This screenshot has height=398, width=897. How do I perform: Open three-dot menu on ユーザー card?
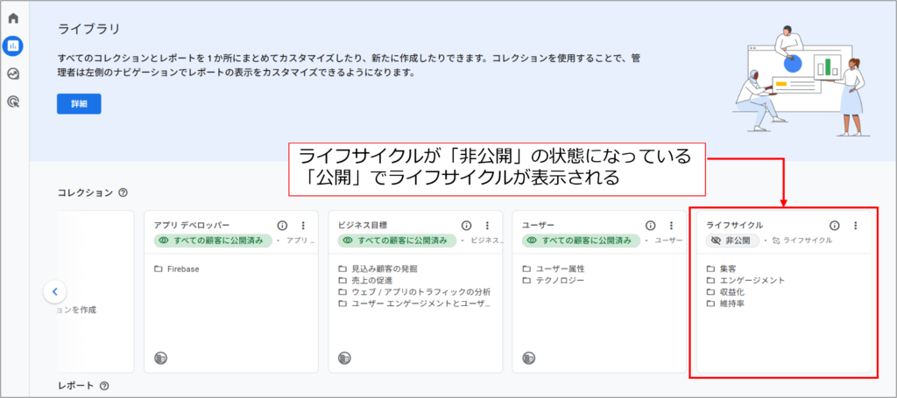click(671, 225)
